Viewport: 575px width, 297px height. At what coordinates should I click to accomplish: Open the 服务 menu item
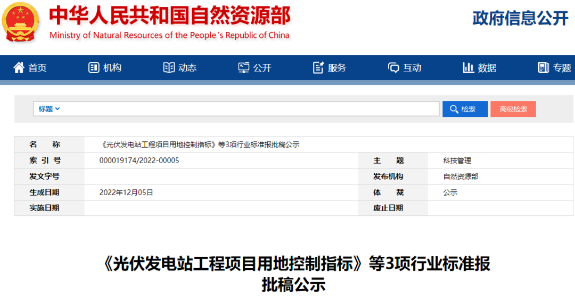tap(330, 68)
